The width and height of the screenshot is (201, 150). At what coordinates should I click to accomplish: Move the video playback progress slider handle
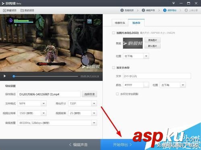click(x=14, y=76)
